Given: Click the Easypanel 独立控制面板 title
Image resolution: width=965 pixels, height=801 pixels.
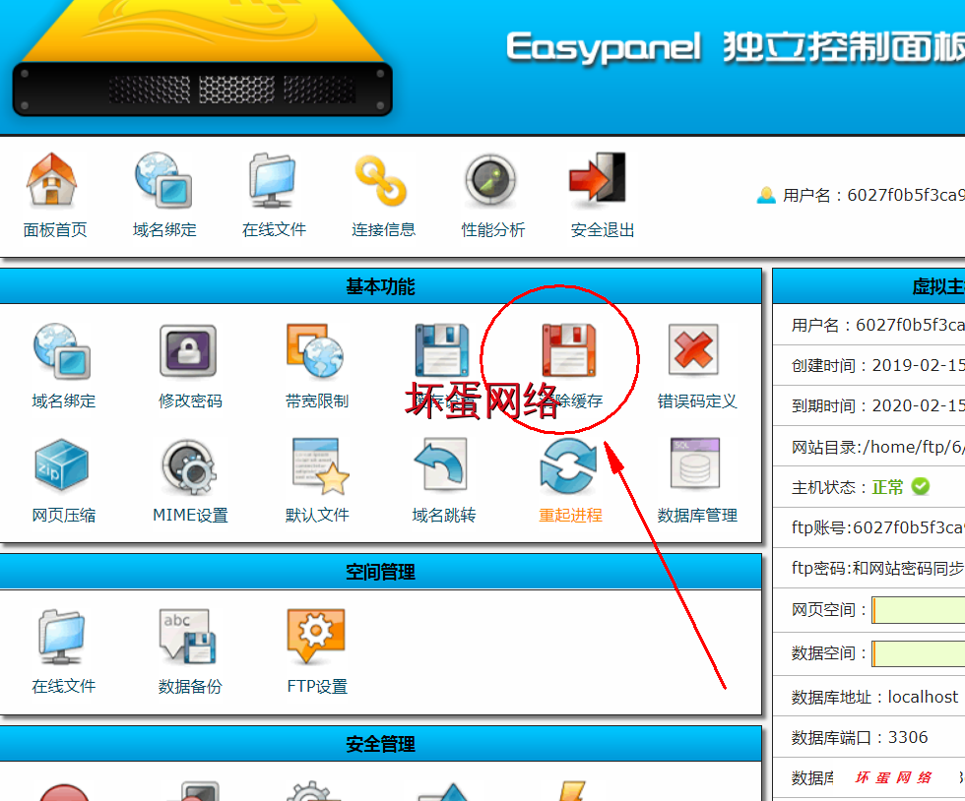Looking at the screenshot, I should 736,47.
